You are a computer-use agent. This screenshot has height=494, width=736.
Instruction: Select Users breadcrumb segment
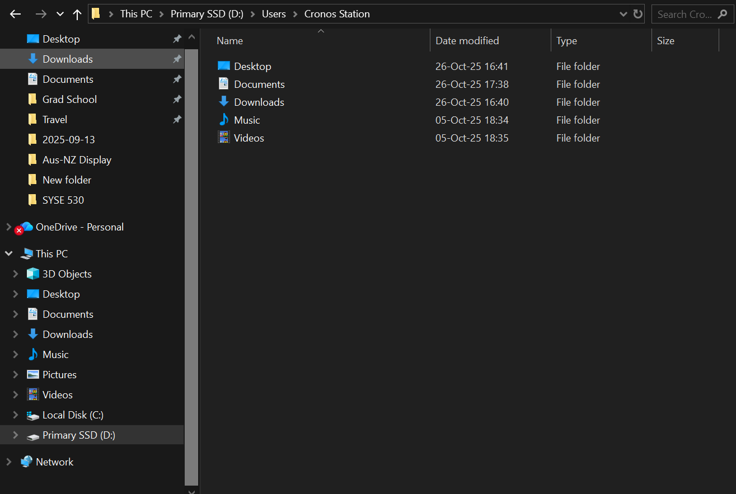(x=274, y=14)
